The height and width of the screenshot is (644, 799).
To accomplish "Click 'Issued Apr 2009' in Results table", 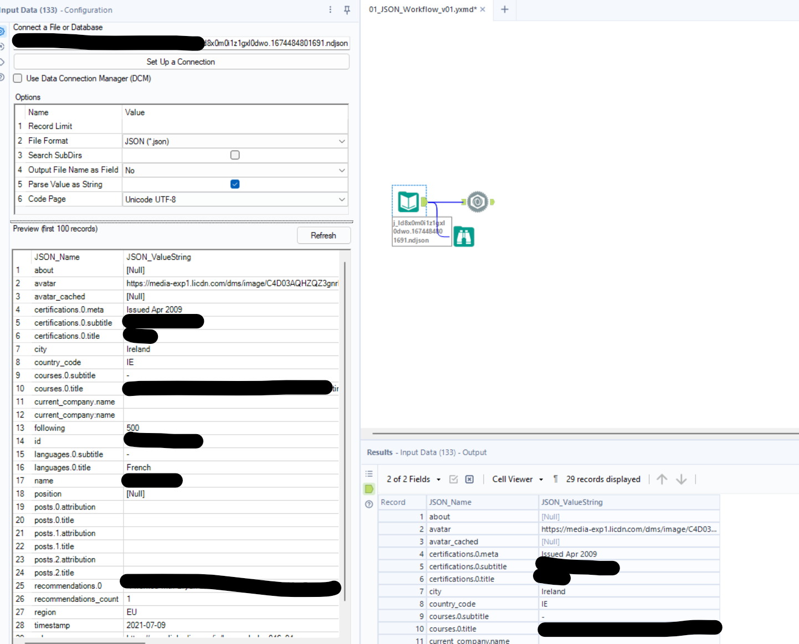I will (569, 554).
